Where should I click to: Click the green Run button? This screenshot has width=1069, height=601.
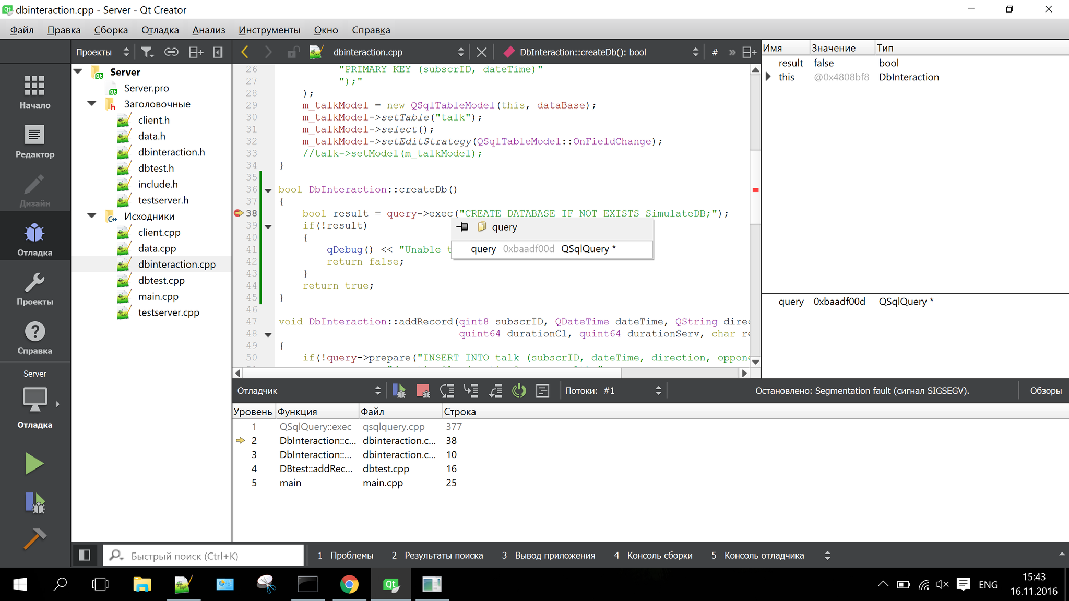(34, 463)
